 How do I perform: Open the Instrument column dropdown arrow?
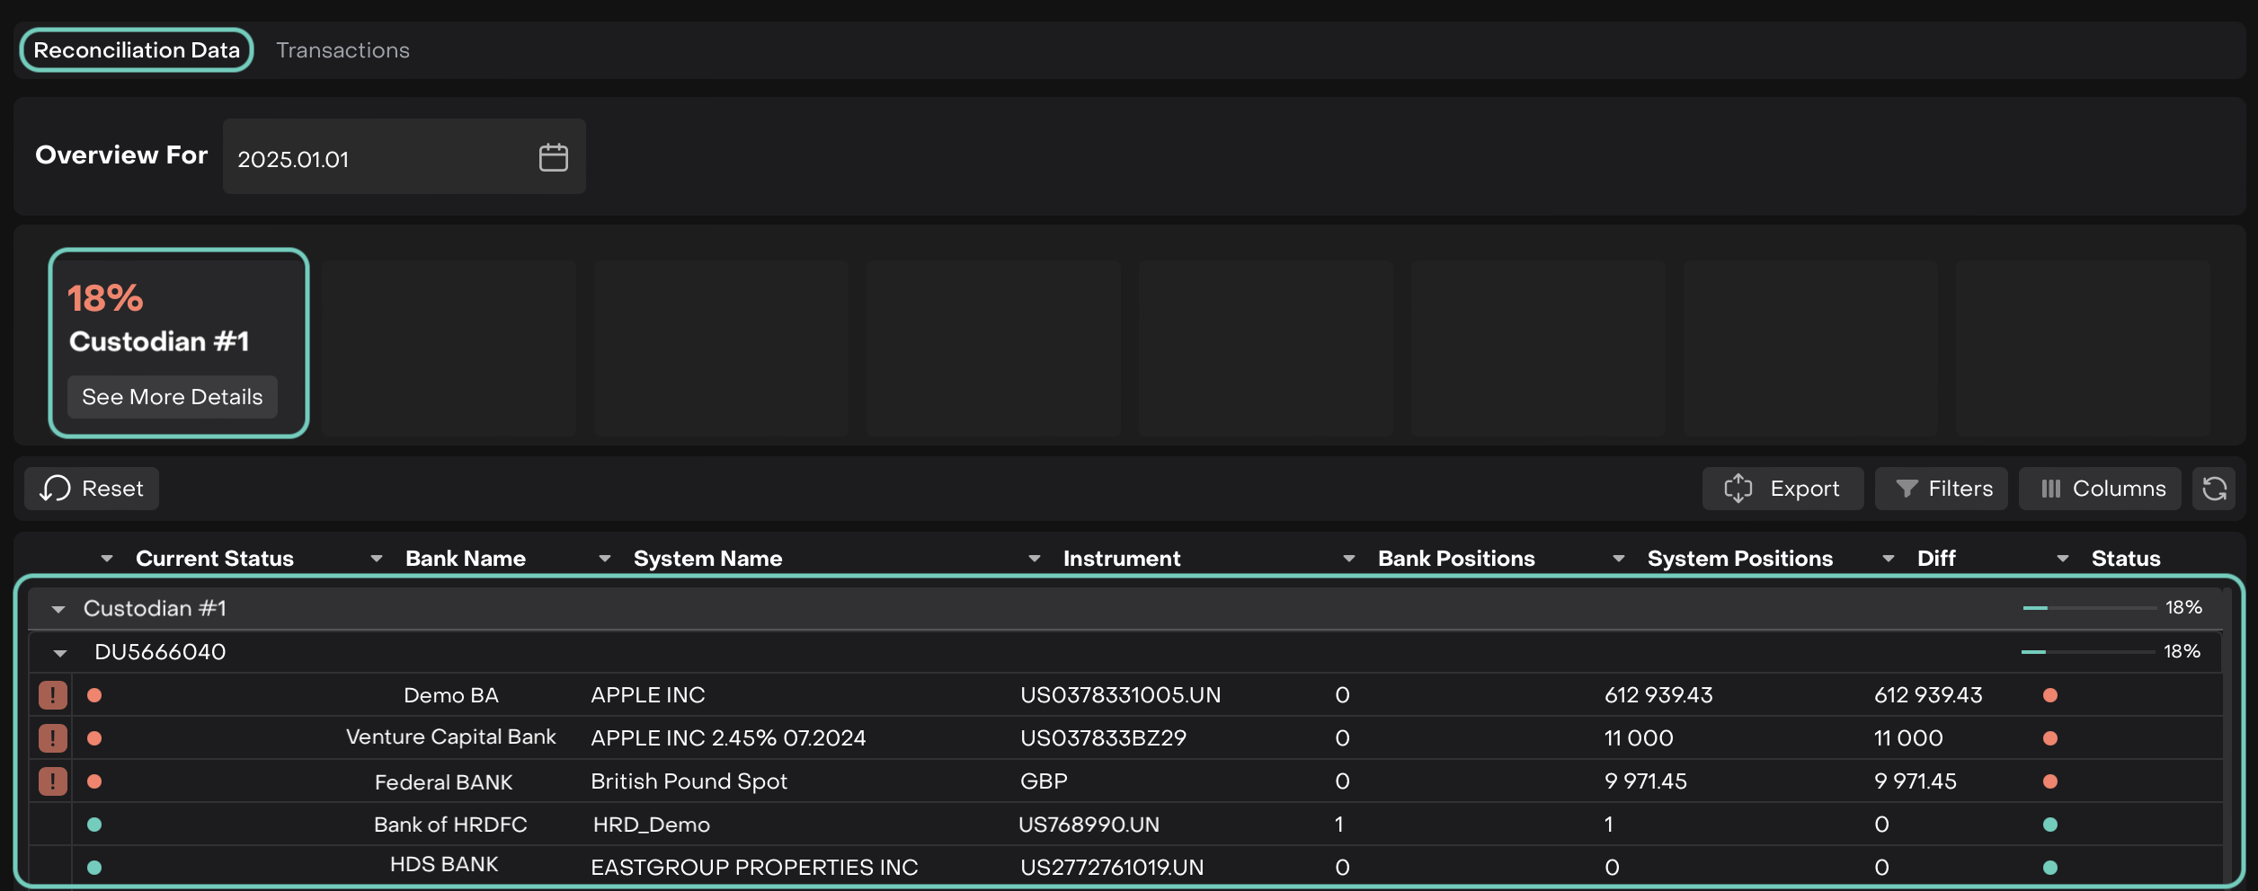tap(1035, 559)
